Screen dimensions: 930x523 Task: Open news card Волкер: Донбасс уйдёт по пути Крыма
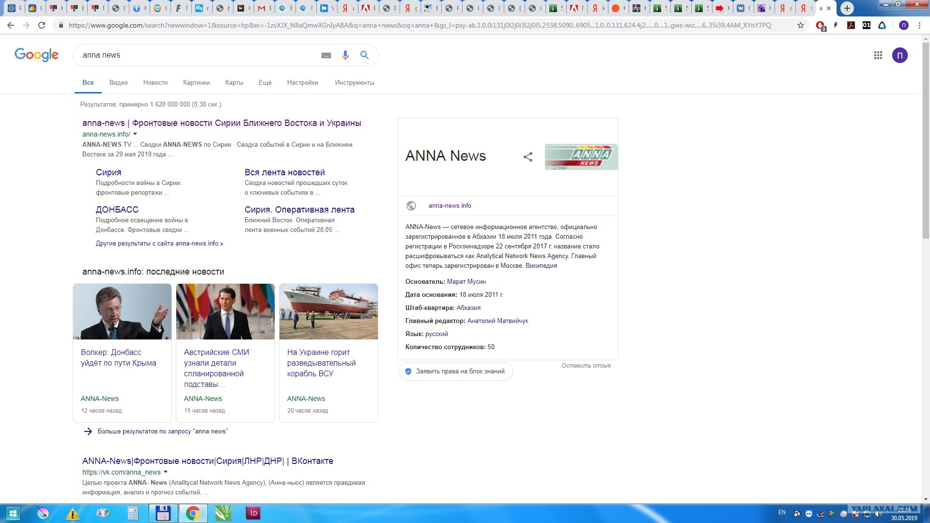[122, 353]
